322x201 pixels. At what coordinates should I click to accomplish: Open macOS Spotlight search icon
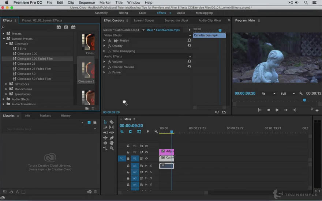coord(306,3)
